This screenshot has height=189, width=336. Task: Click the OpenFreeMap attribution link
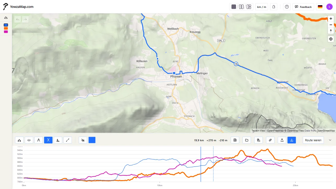click(275, 131)
